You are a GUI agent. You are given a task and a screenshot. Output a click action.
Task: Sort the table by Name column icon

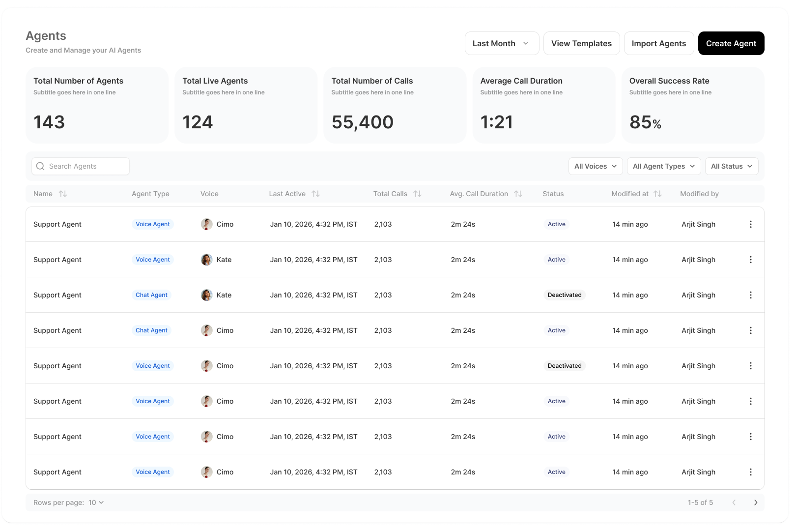[63, 194]
